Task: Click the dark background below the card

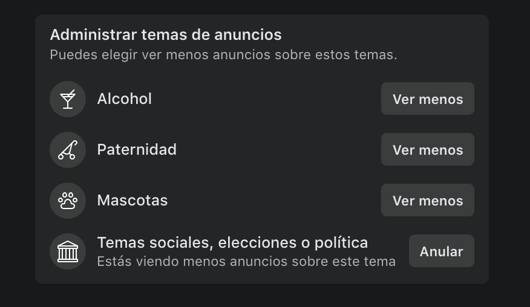Action: 265,296
